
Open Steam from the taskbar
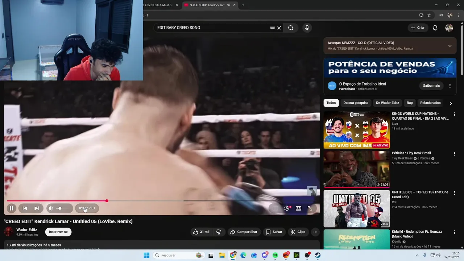318,255
